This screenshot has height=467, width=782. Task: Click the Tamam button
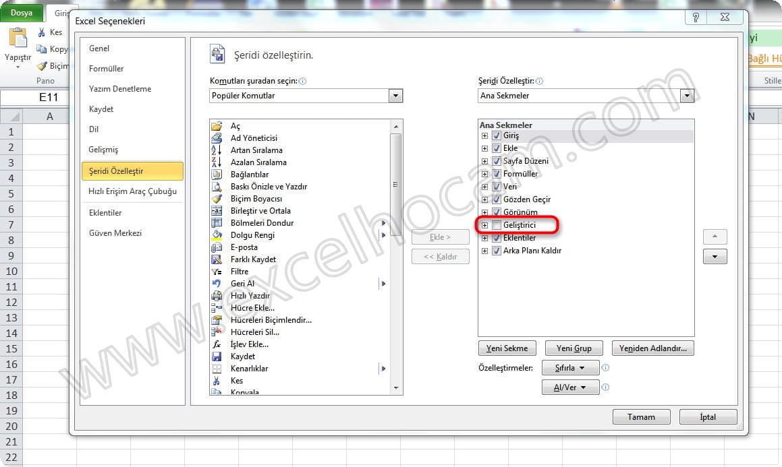pyautogui.click(x=642, y=416)
